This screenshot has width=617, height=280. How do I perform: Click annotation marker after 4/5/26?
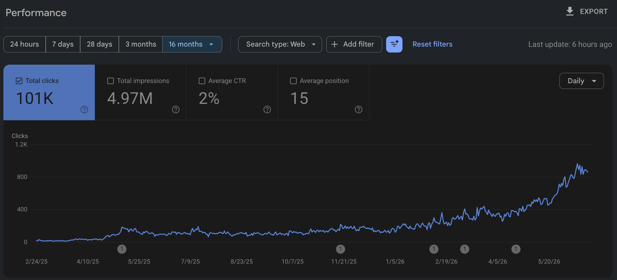click(516, 249)
